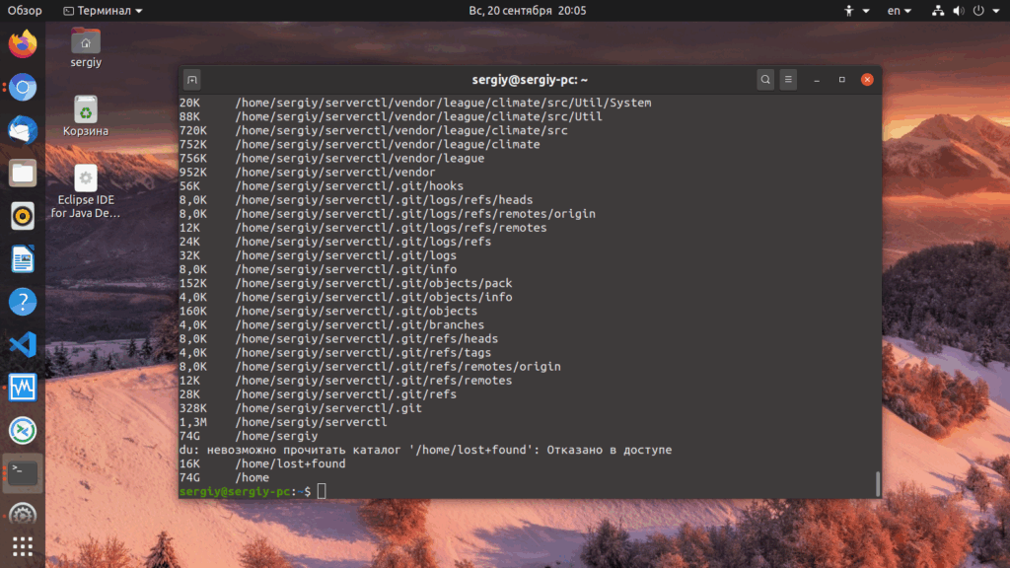Click the 328K /home/sergiy/serverctl/.git line
This screenshot has width=1010, height=568.
[301, 408]
